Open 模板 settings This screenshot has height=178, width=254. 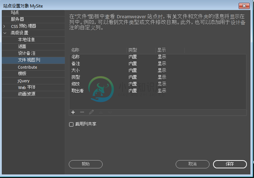[33, 74]
